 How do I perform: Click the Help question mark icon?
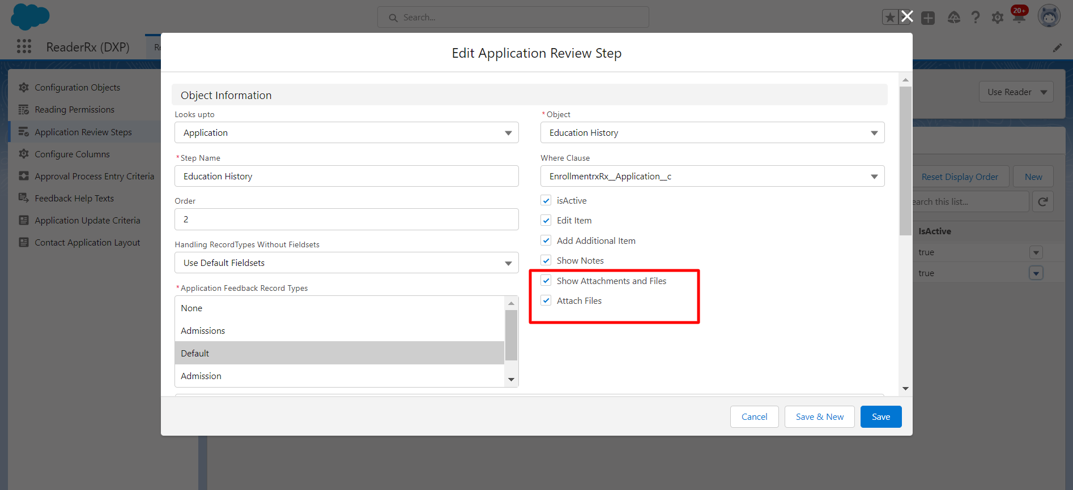(x=976, y=18)
